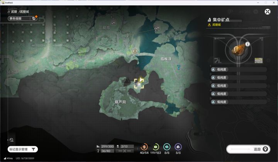Click the 孤喉泽 area label
The width and height of the screenshot is (278, 162).
click(166, 59)
